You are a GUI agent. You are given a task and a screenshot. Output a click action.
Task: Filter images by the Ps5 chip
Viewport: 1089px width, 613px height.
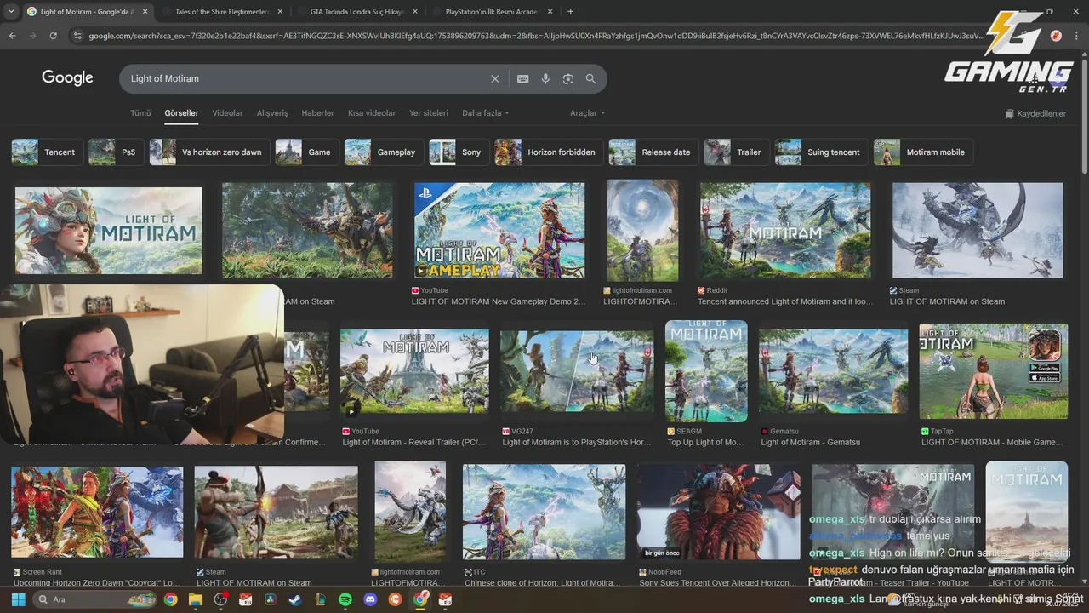115,152
